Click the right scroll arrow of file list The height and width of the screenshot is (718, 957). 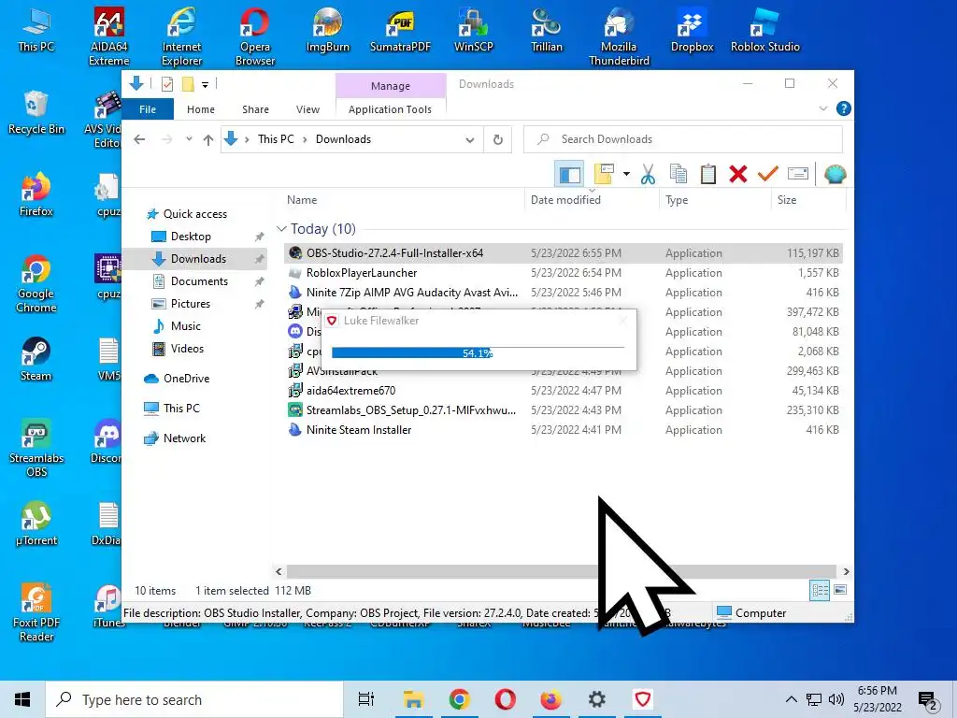(x=846, y=571)
